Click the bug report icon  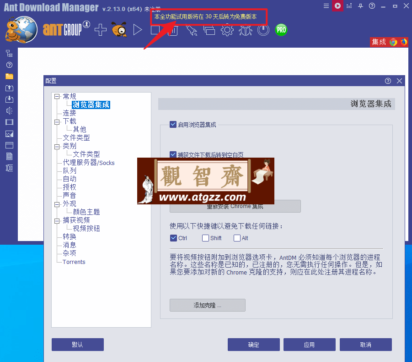(246, 30)
